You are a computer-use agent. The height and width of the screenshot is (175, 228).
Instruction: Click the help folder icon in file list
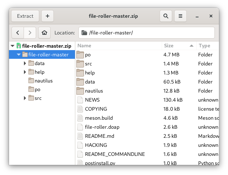coord(80,73)
